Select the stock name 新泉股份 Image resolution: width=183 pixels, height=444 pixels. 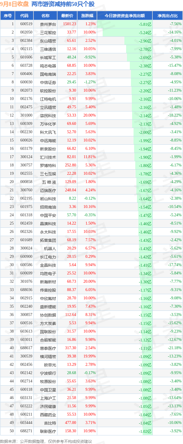tap(48, 149)
